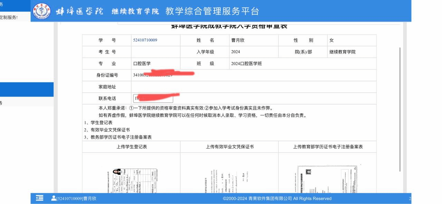Click the 上传学生登记表 column header
Viewport: 442px width, 204px height.
click(132, 147)
